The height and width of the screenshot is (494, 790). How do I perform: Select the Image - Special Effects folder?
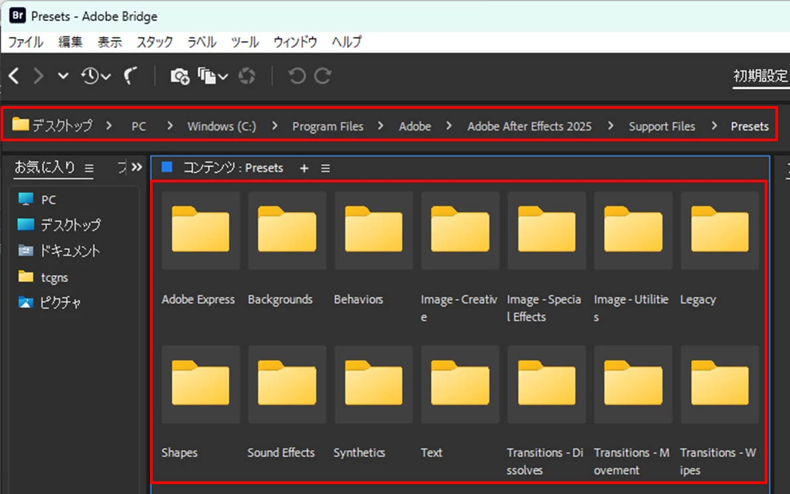coord(546,230)
